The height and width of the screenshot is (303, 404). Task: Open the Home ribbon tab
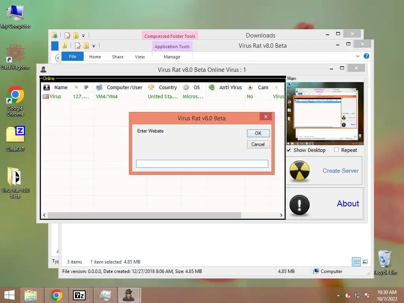click(x=95, y=57)
